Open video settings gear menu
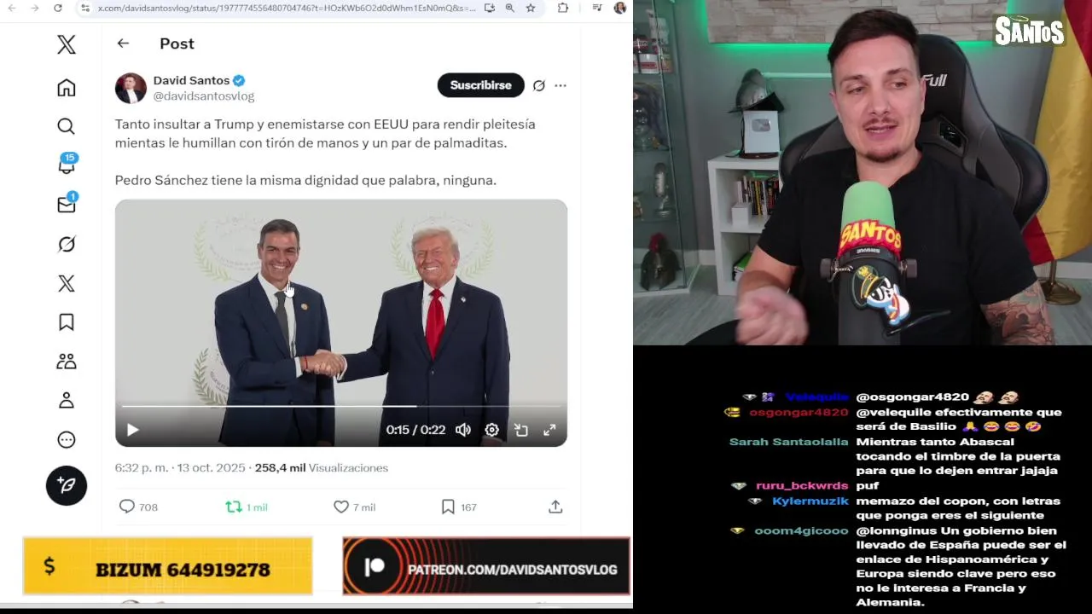Screen dimensions: 1092x614 click(x=492, y=430)
